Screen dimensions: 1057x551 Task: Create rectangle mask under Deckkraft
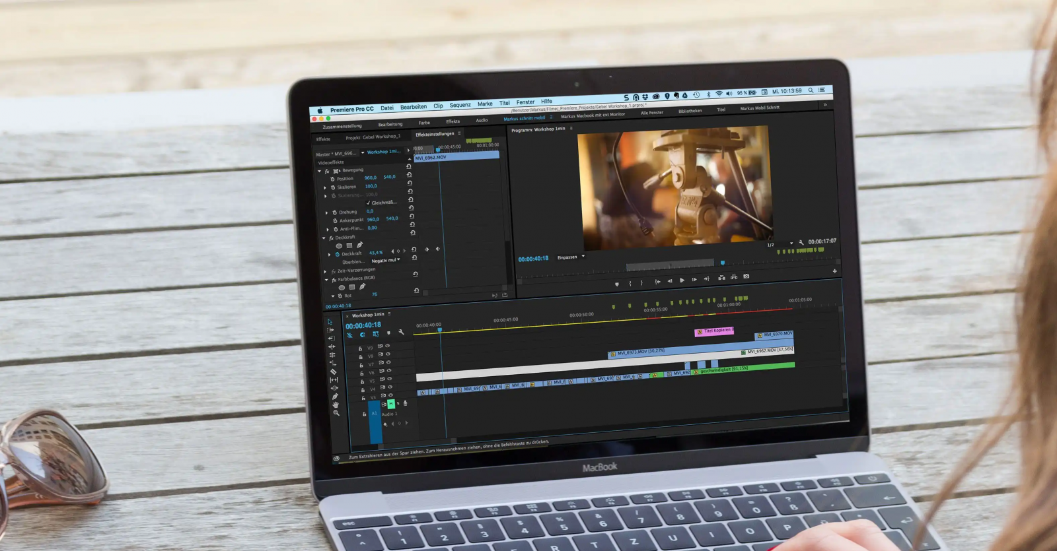tap(349, 245)
